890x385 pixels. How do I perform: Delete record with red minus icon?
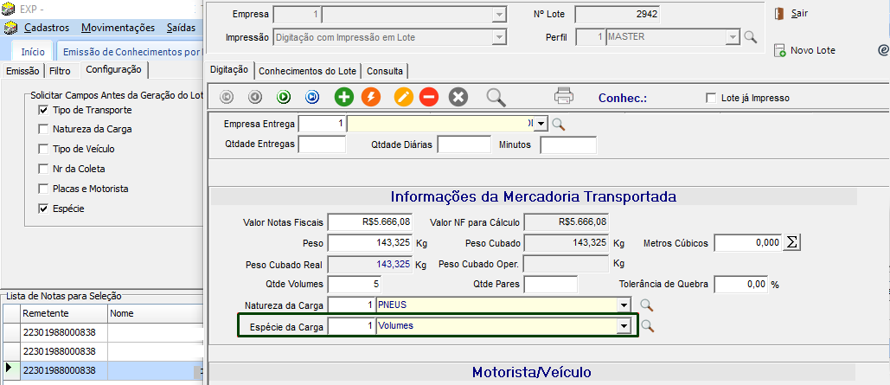429,97
